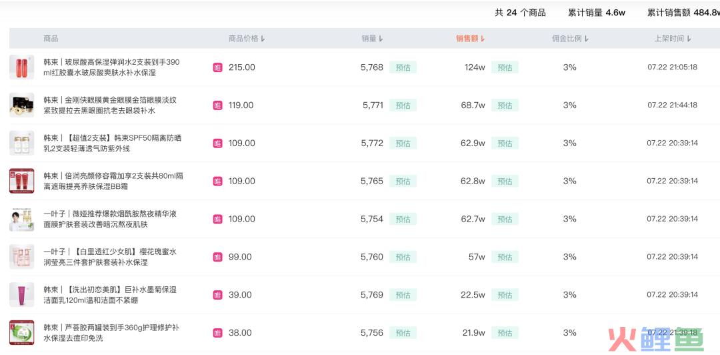Open 韩束 芦荟胶两罐装 product title

(x=111, y=332)
